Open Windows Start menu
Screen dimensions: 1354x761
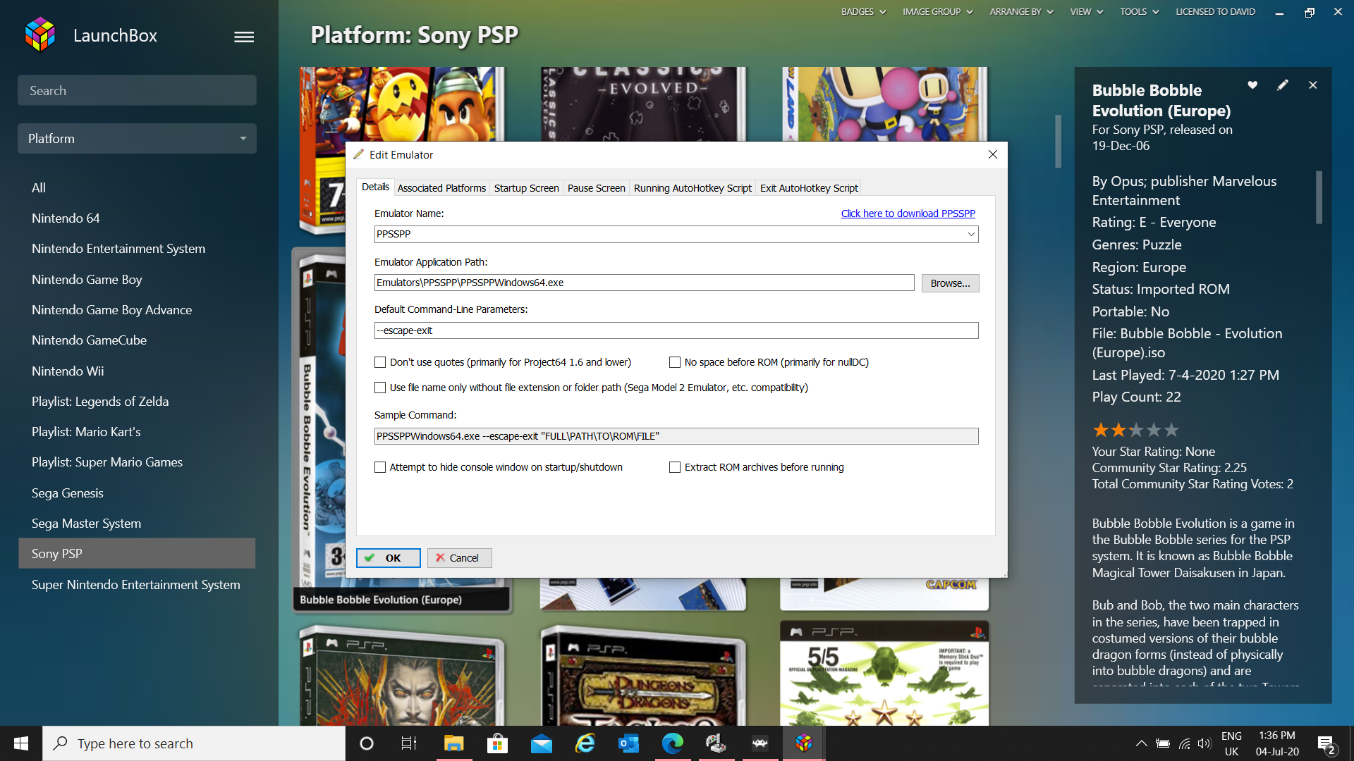(x=21, y=743)
